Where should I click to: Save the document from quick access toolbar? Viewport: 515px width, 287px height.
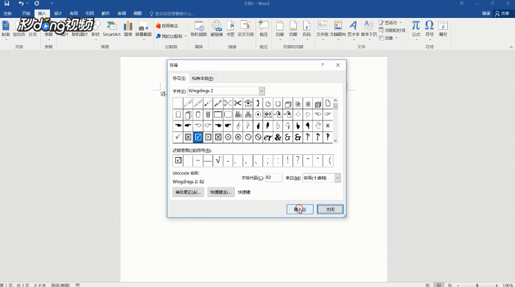[x=6, y=3]
